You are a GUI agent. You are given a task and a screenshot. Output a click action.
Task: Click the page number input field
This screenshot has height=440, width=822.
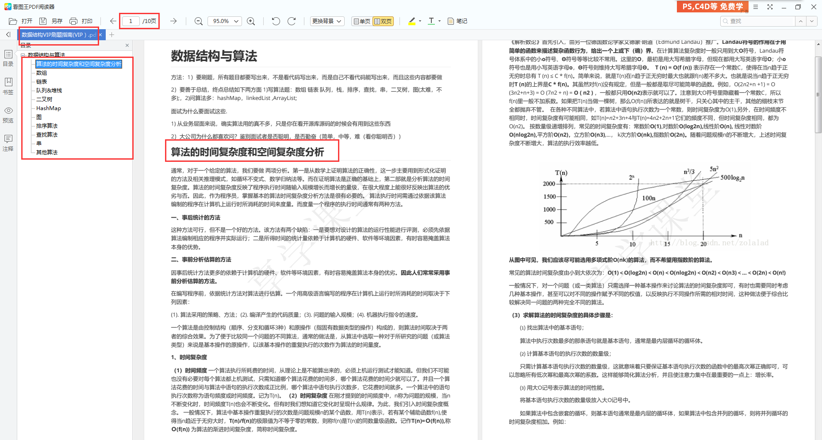click(x=131, y=21)
